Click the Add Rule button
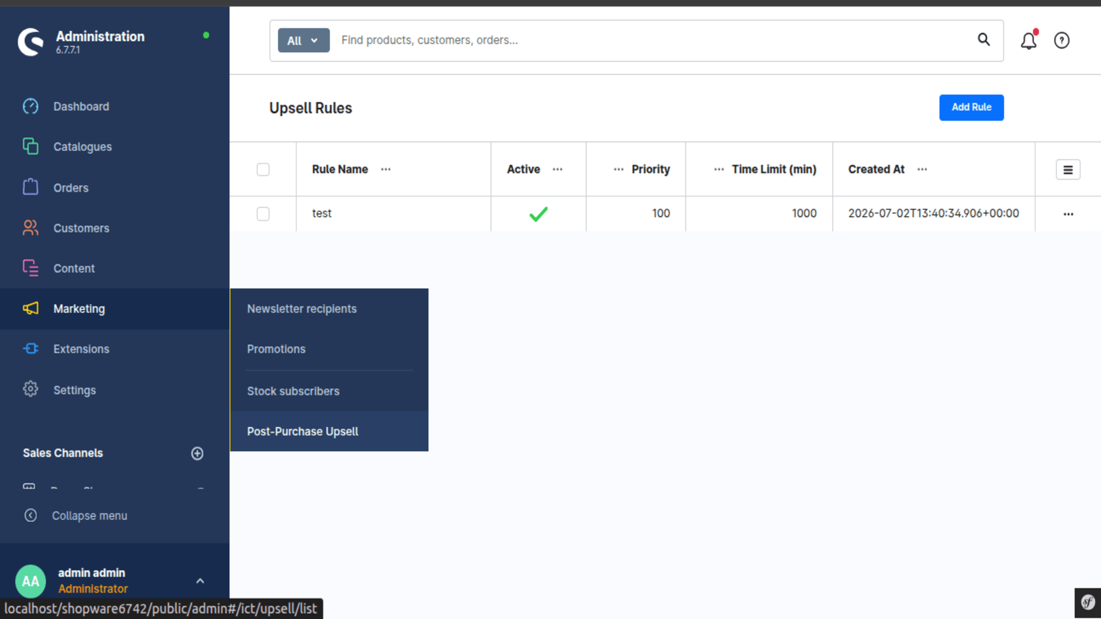This screenshot has height=619, width=1101. 971,107
